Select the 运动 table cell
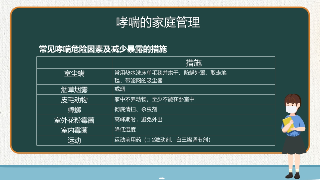 point(74,140)
